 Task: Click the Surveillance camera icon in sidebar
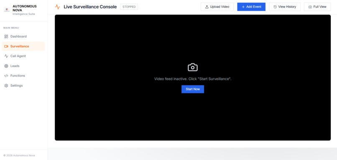point(6,46)
